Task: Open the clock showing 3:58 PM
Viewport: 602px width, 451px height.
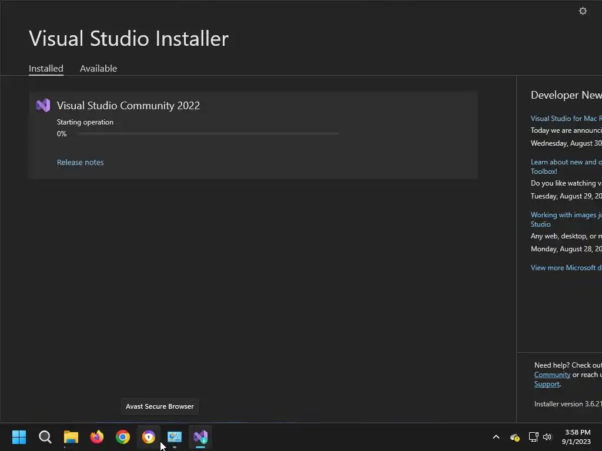Action: point(577,437)
